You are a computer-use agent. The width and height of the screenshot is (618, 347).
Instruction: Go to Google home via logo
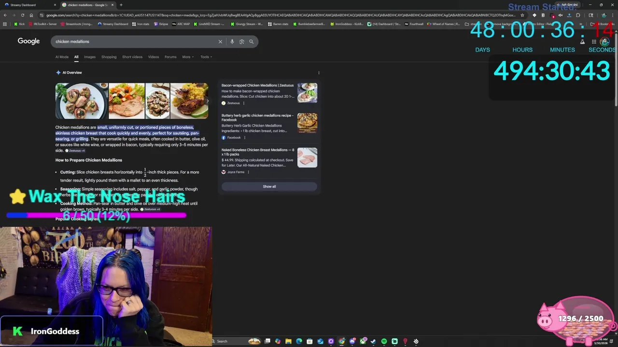(x=28, y=41)
